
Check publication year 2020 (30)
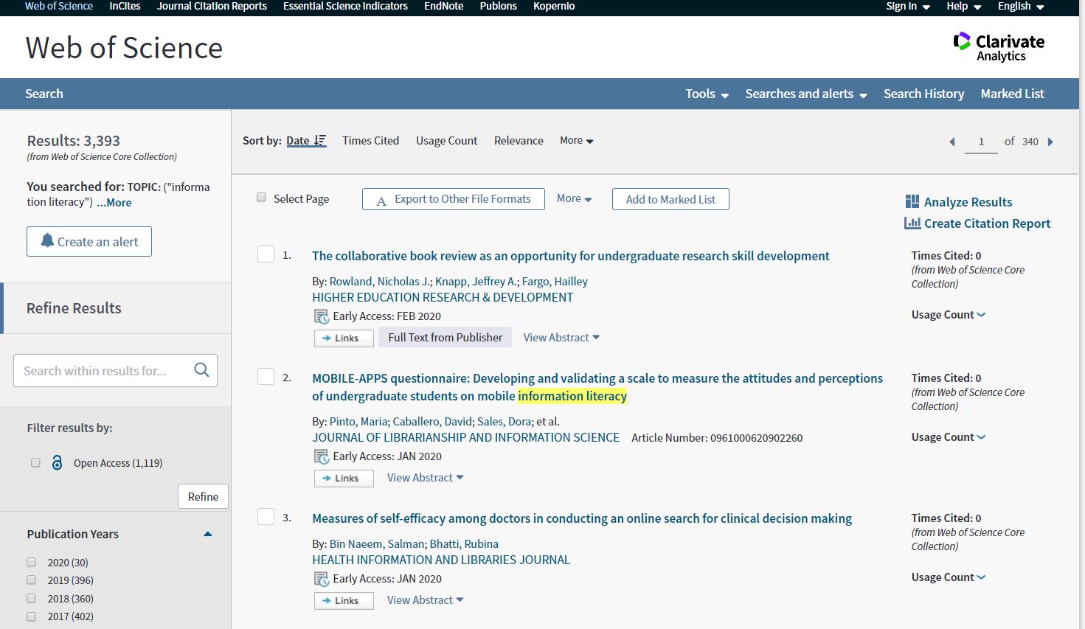click(31, 562)
